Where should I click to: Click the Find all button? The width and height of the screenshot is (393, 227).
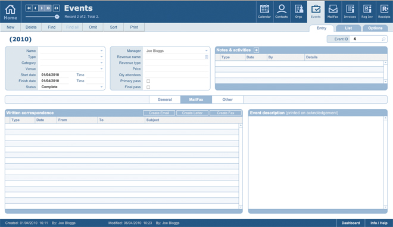point(72,27)
